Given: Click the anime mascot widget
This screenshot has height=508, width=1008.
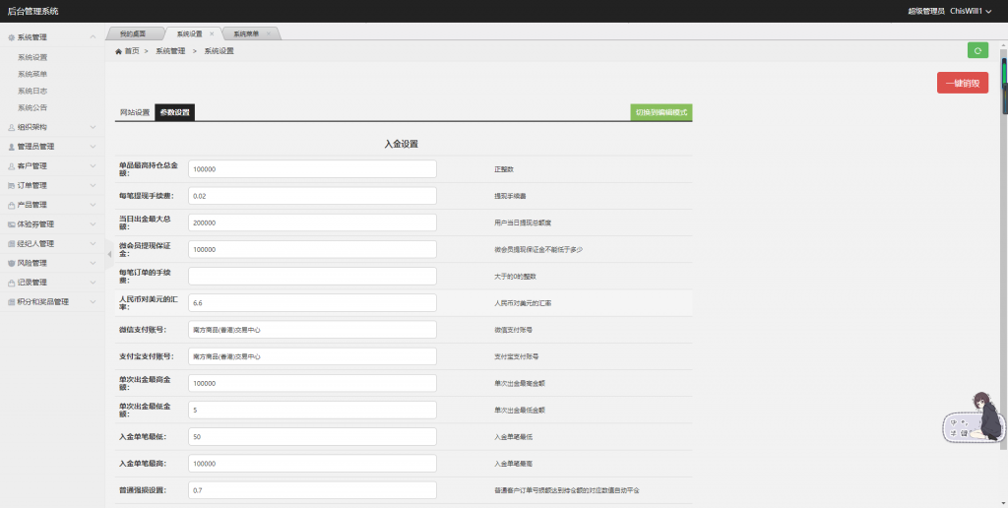Looking at the screenshot, I should [975, 417].
